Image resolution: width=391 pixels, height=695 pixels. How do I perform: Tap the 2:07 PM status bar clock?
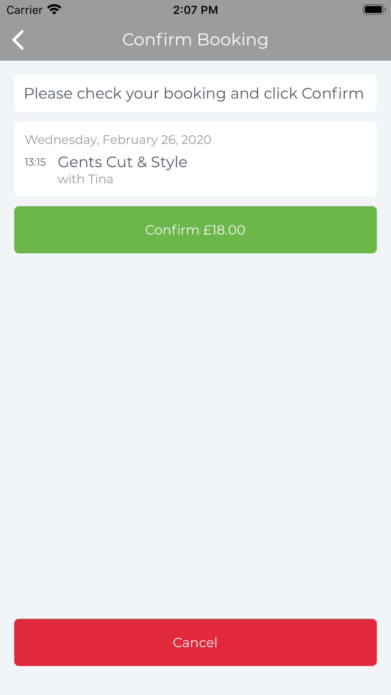click(195, 10)
